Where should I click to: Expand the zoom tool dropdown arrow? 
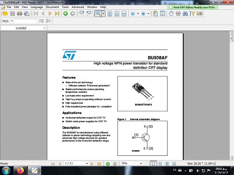[x=103, y=14]
